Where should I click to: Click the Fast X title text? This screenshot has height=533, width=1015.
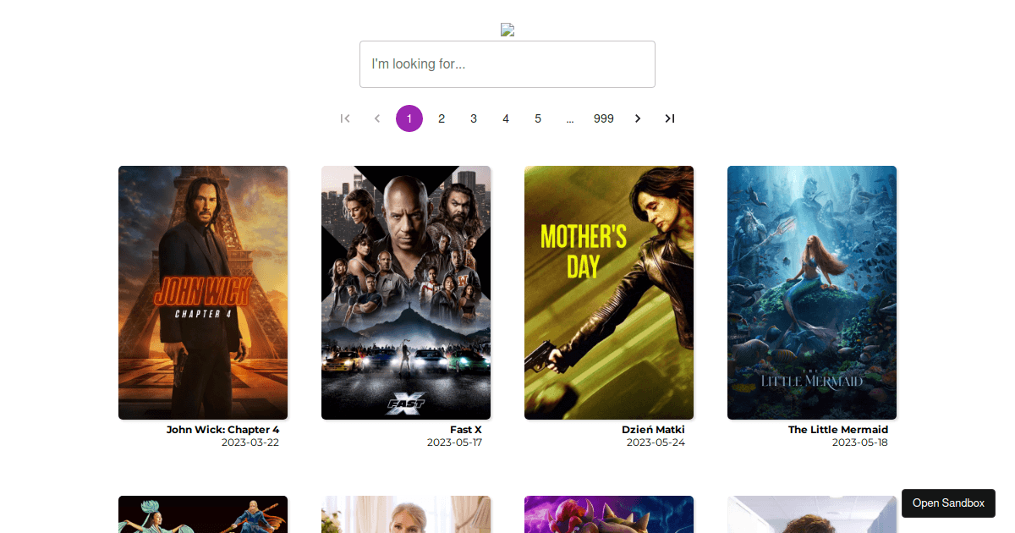pyautogui.click(x=466, y=429)
